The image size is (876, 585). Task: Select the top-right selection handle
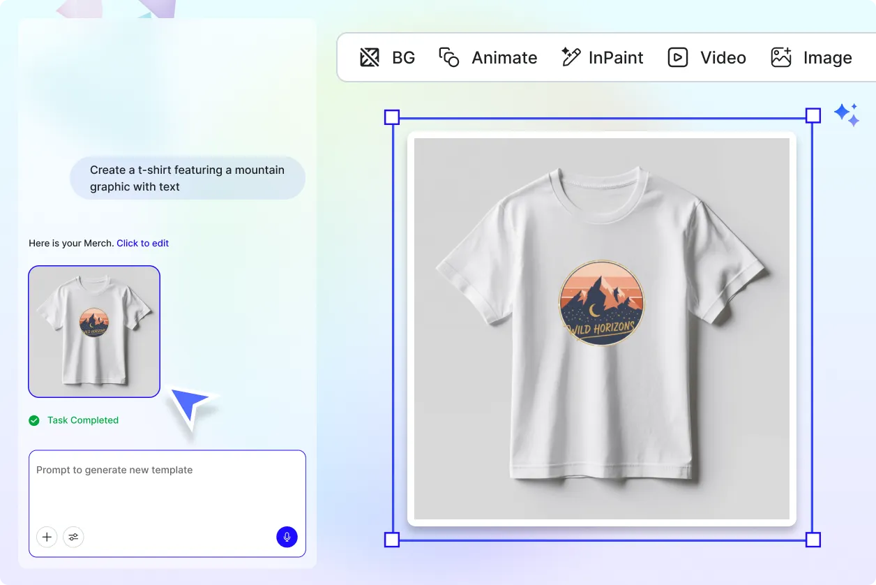pyautogui.click(x=813, y=116)
